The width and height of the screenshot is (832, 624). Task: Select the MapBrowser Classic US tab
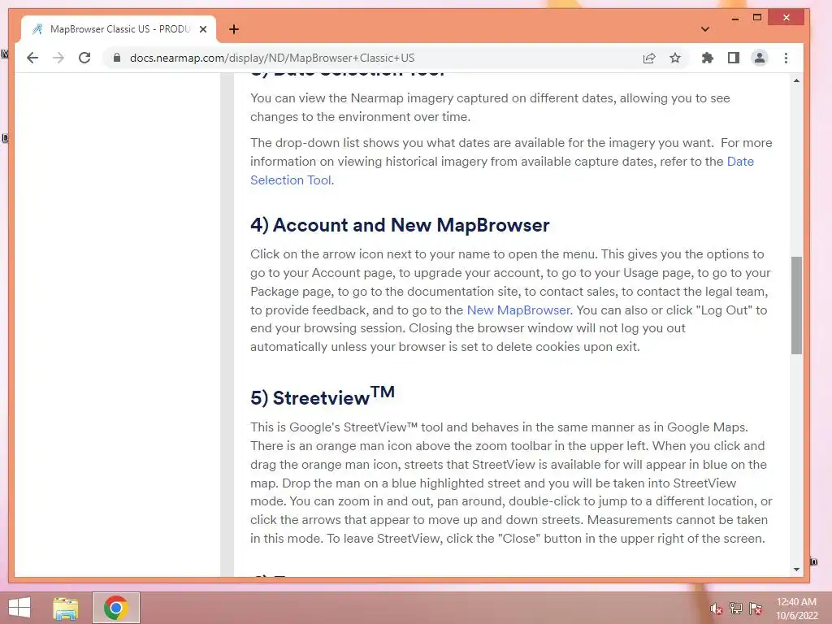tap(119, 29)
